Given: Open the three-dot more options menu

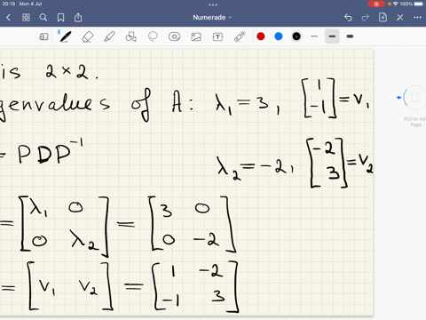Looking at the screenshot, I should tap(417, 18).
